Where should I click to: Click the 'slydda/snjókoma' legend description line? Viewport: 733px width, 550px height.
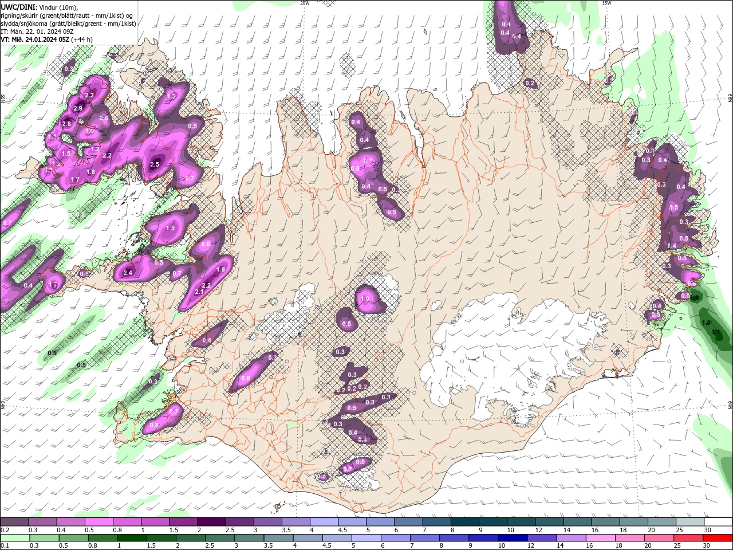tap(68, 23)
